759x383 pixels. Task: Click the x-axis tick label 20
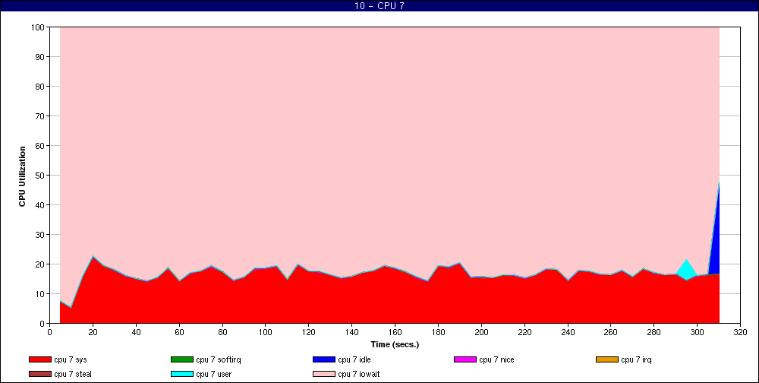93,333
